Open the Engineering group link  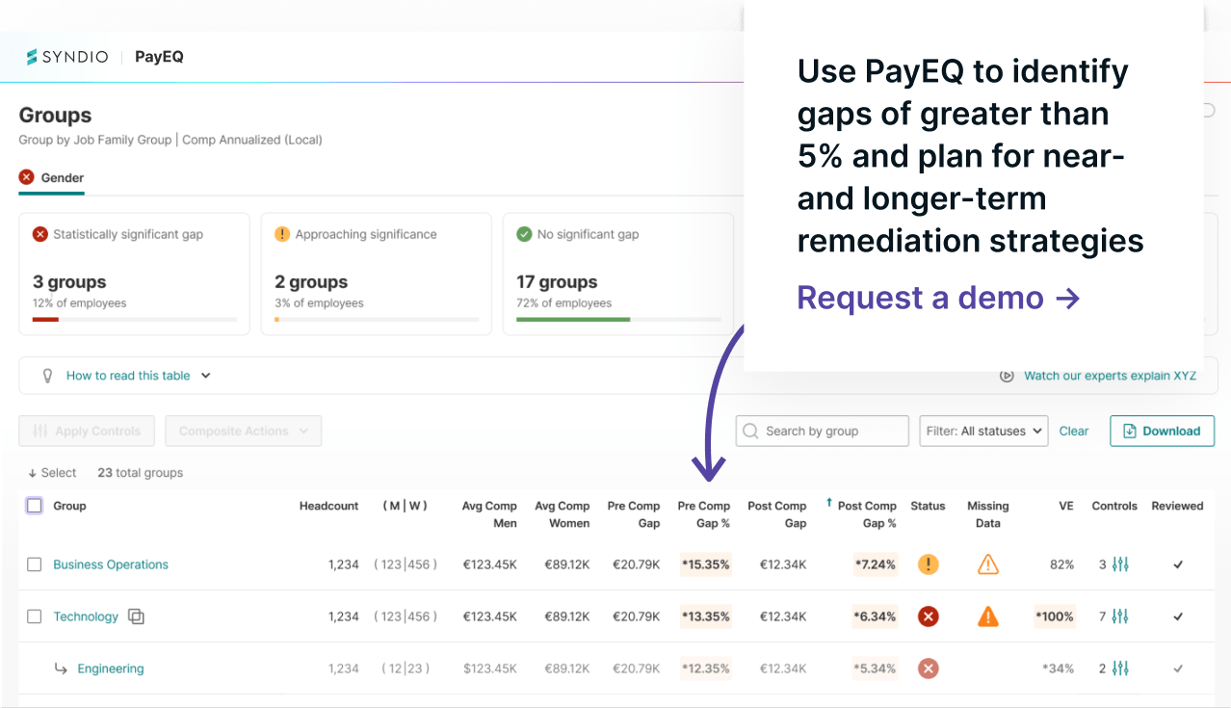[x=111, y=669]
